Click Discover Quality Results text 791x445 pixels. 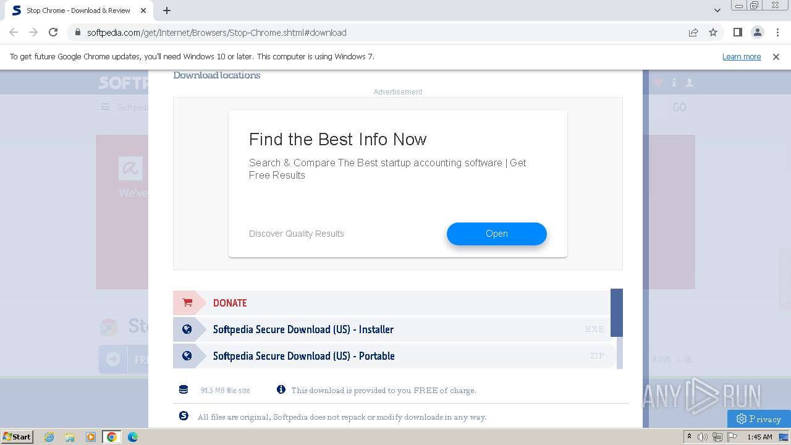pyautogui.click(x=297, y=234)
